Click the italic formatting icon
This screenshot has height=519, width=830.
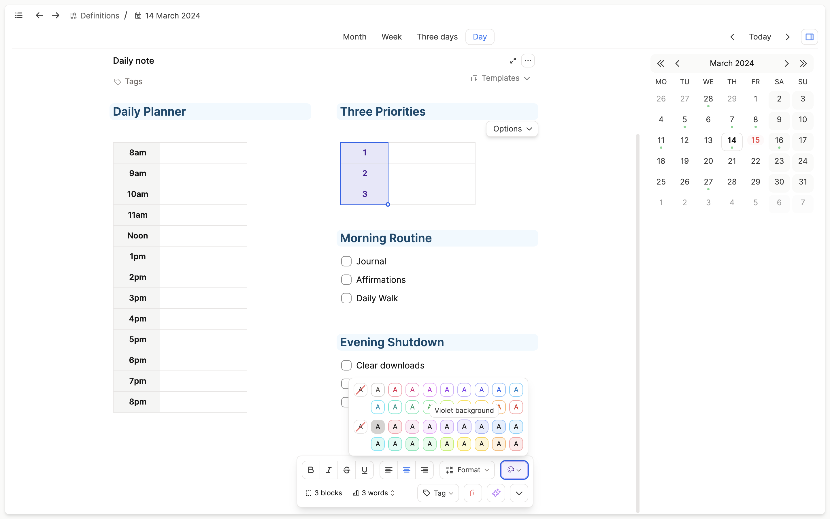coord(329,470)
